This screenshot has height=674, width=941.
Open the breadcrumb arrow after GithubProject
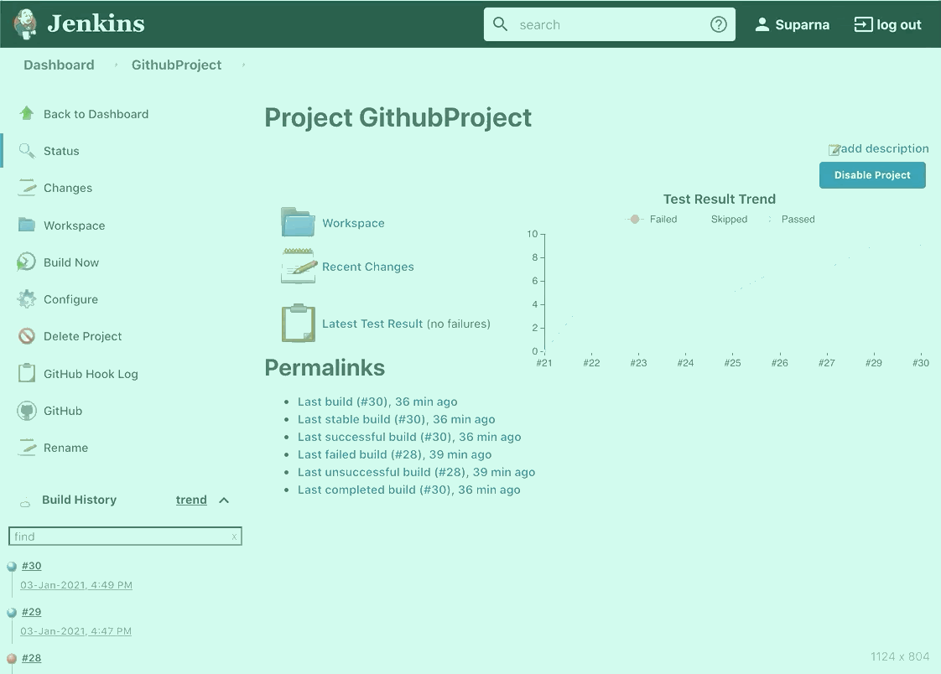[x=243, y=65]
